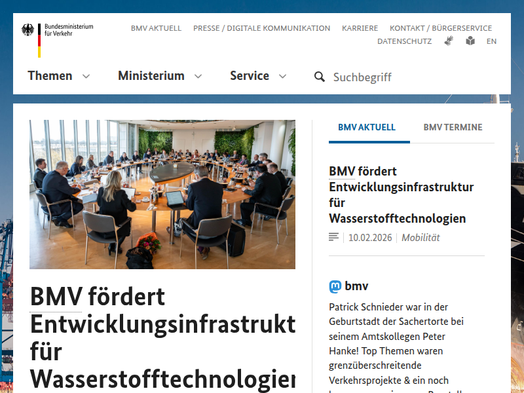Switch language to EN

491,41
